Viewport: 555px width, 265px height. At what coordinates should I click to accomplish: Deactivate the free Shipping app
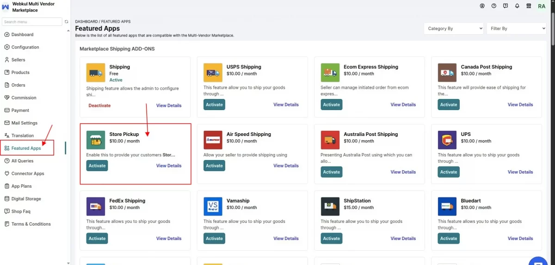point(99,105)
